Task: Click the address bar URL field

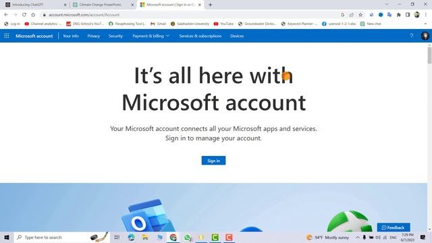Action: [190, 15]
